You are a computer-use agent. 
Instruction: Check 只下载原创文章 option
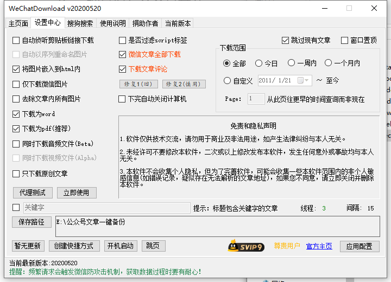(x=16, y=174)
